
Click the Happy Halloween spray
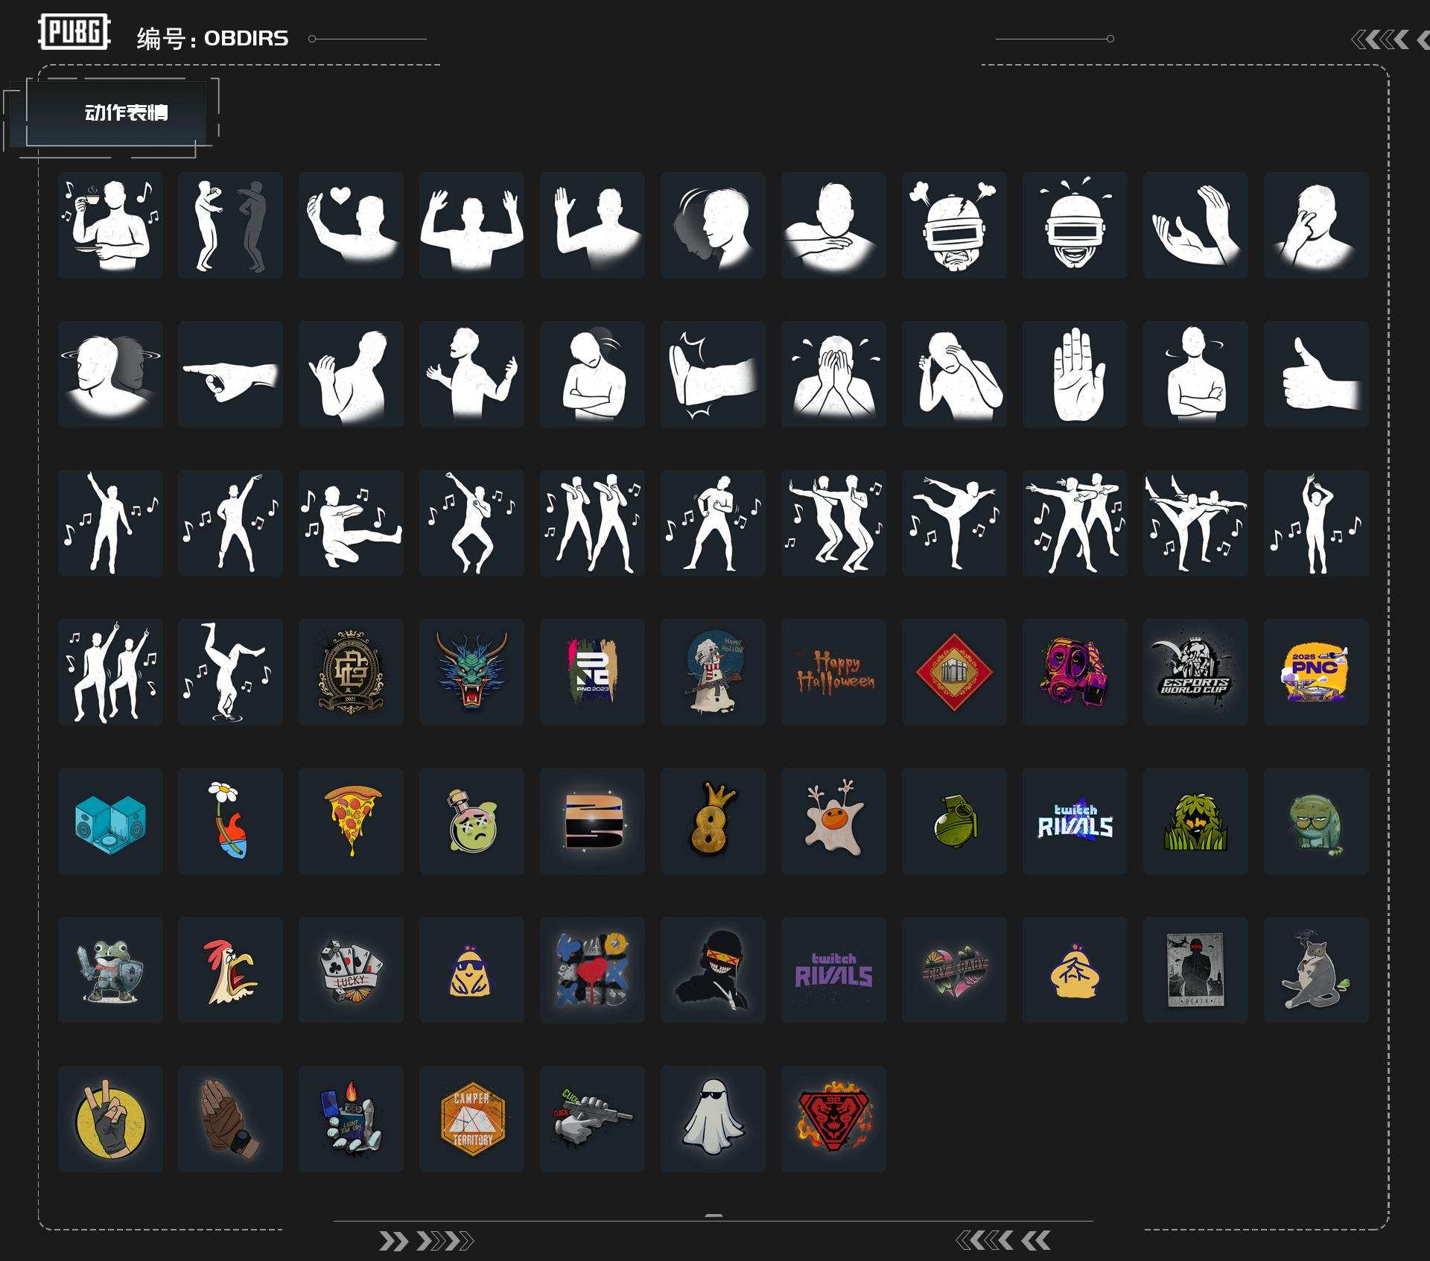pyautogui.click(x=833, y=672)
